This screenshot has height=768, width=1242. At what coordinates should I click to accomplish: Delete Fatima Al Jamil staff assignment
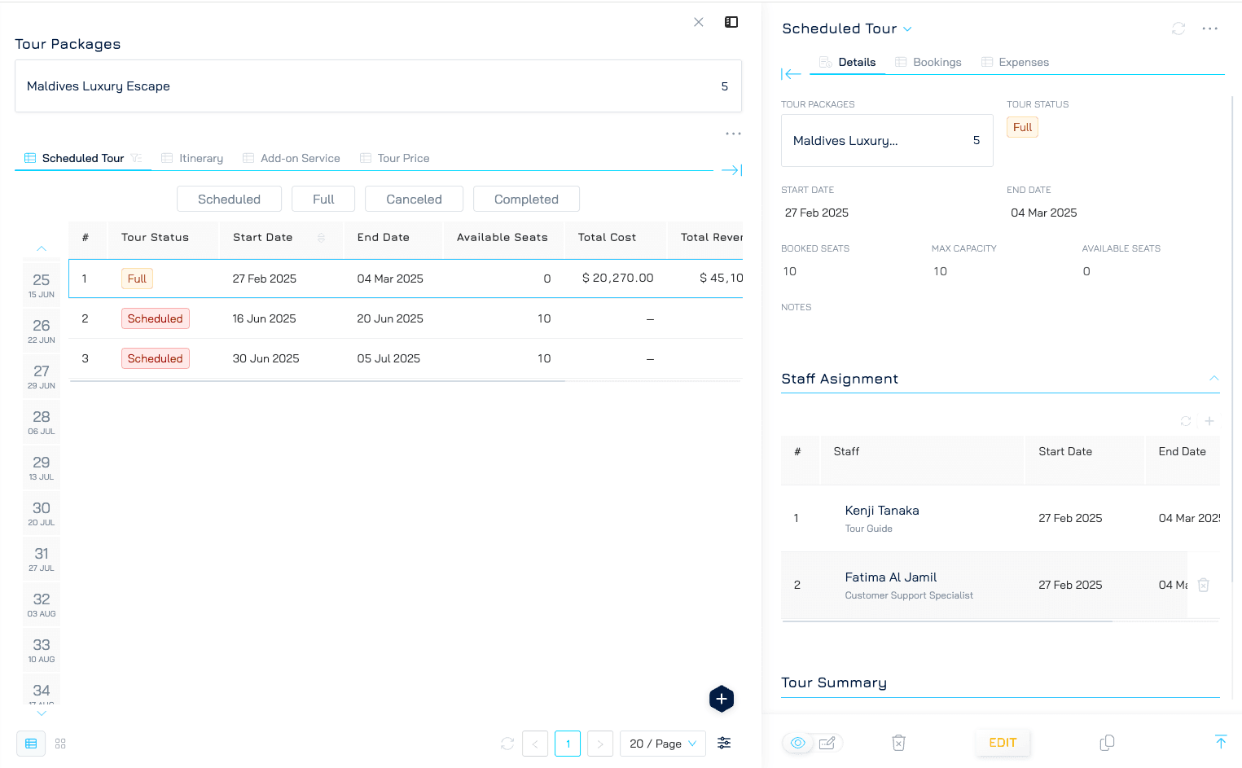pos(1203,585)
